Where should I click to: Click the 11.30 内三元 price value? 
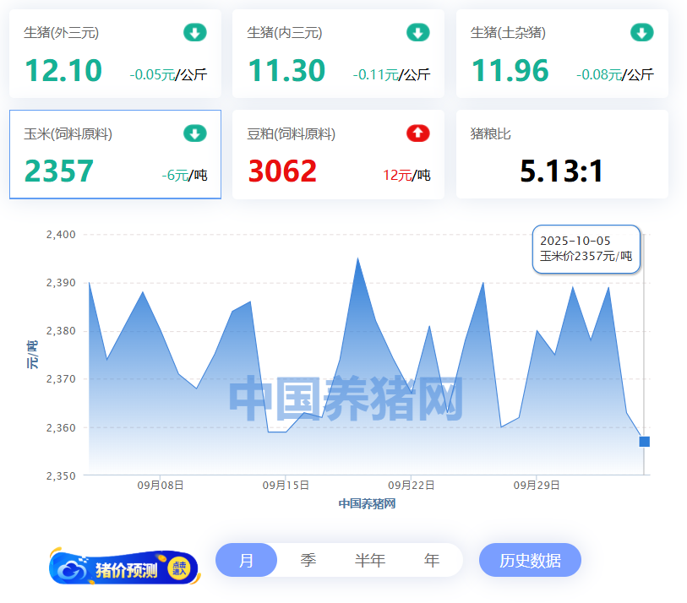coord(286,71)
